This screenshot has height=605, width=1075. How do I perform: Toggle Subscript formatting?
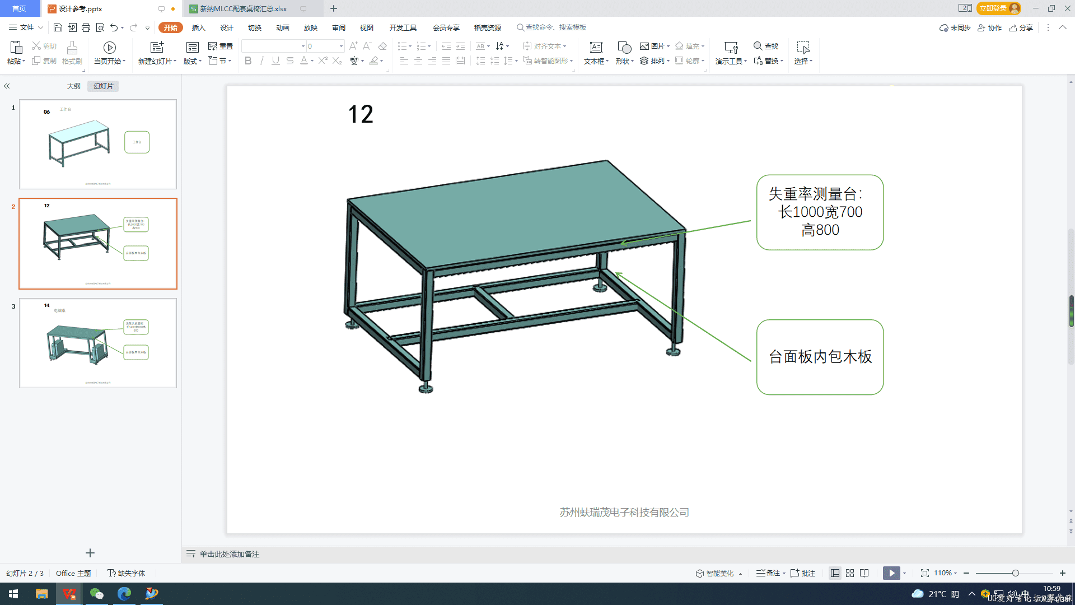(x=337, y=61)
